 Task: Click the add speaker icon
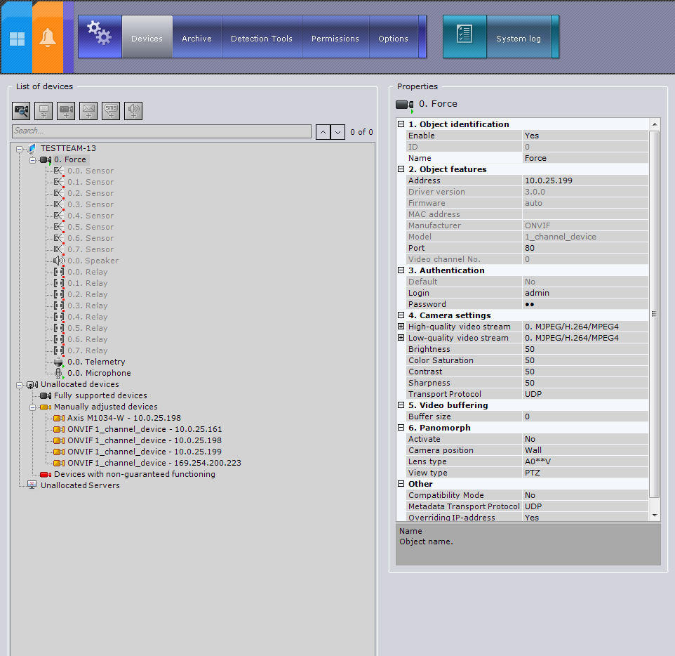coord(133,110)
